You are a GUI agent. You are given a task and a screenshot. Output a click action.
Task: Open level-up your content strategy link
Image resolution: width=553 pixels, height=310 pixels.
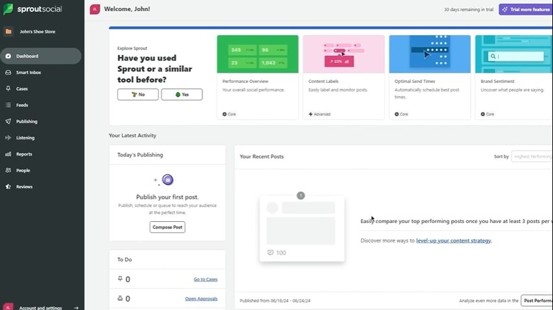coord(454,241)
